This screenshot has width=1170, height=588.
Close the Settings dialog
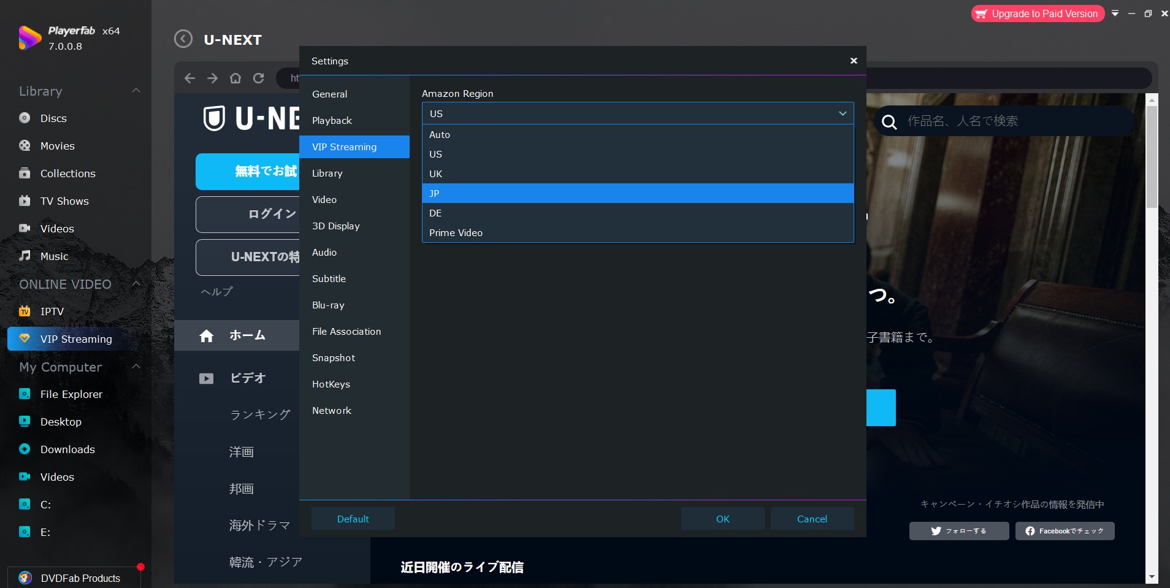854,61
